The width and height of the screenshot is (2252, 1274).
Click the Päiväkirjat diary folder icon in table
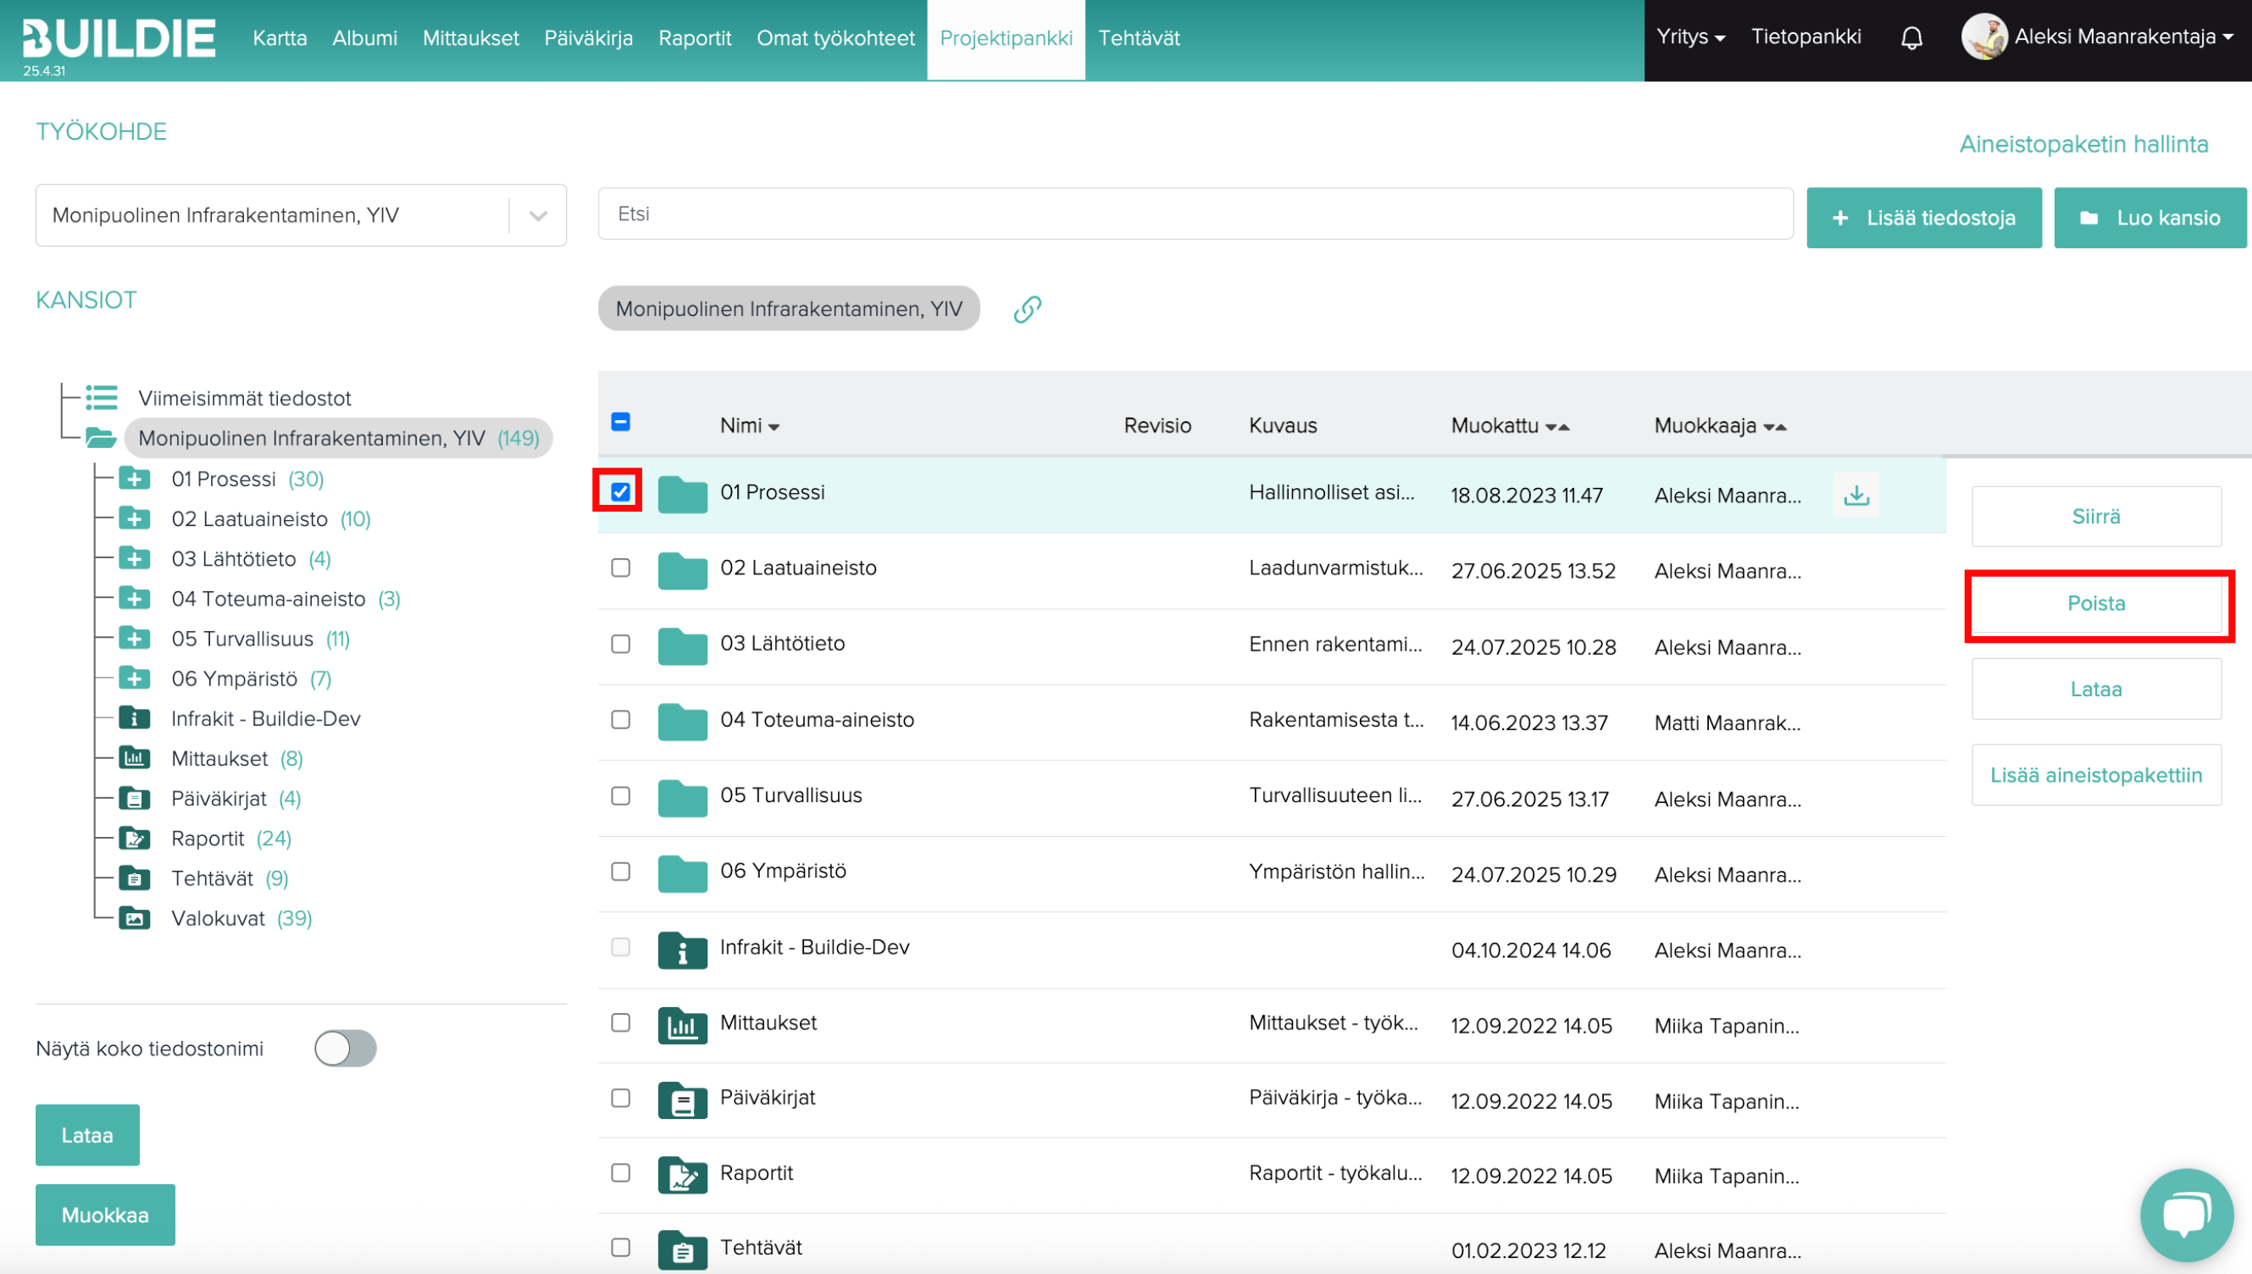coord(682,1100)
